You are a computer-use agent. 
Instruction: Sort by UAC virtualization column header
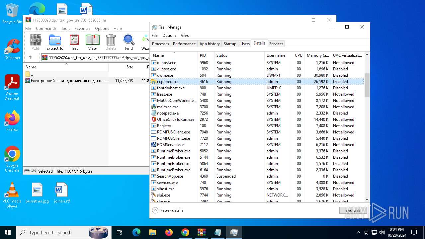click(348, 55)
